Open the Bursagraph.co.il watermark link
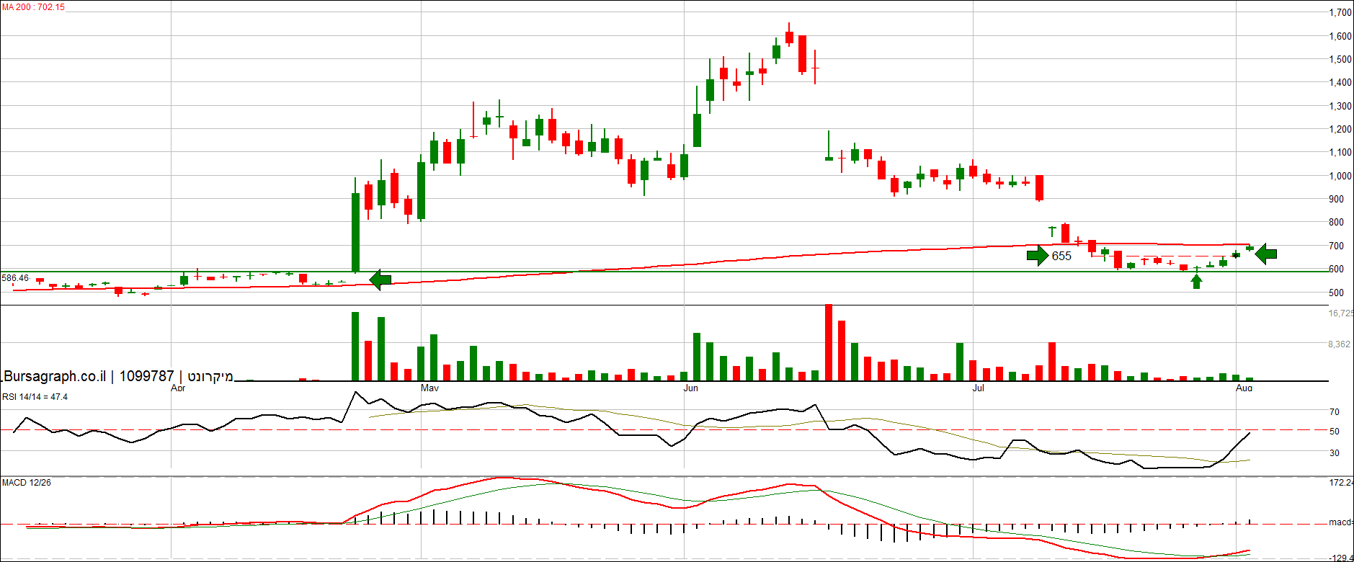Image resolution: width=1354 pixels, height=562 pixels. (55, 376)
